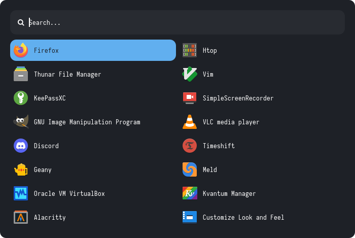Launch SimpleScreenRecorder from its red icon
Viewport: 355px width, 238px height.
point(190,98)
